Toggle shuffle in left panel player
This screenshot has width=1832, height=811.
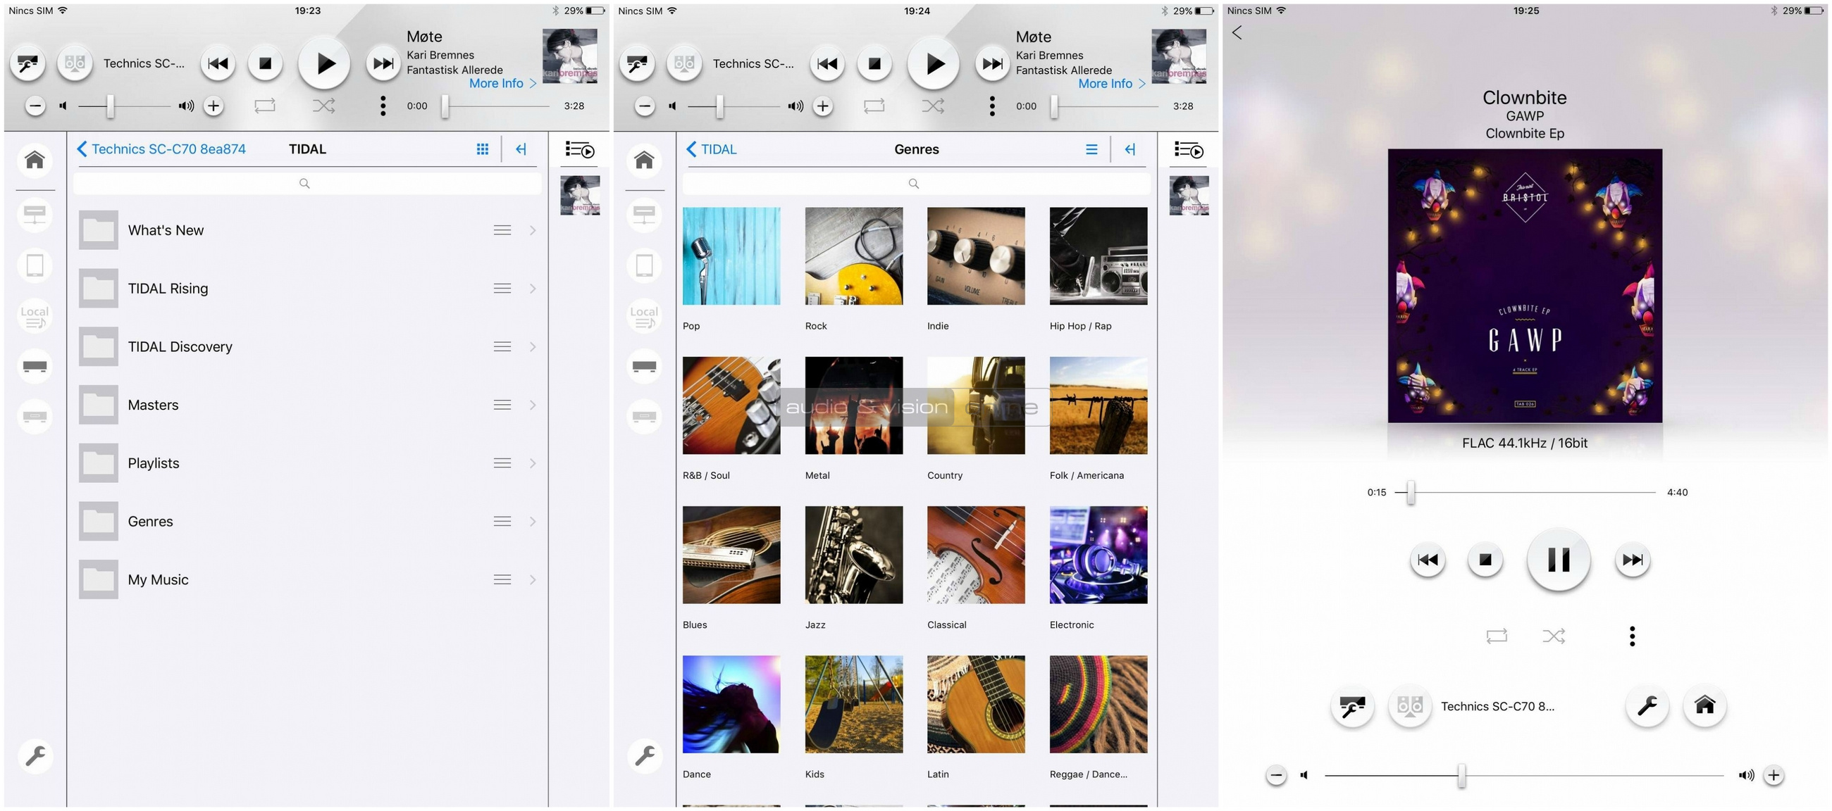[323, 106]
